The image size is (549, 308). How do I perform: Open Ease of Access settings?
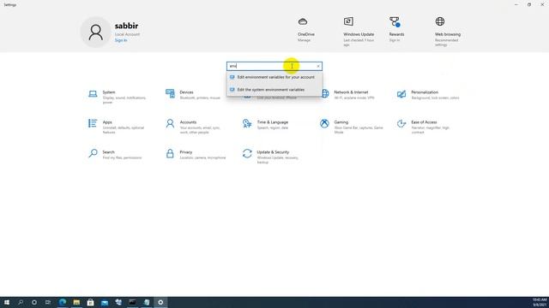pyautogui.click(x=423, y=127)
